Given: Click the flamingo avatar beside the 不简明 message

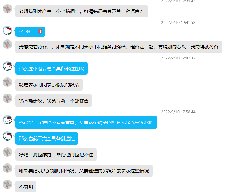Looking at the screenshot, I should (x=7, y=184).
